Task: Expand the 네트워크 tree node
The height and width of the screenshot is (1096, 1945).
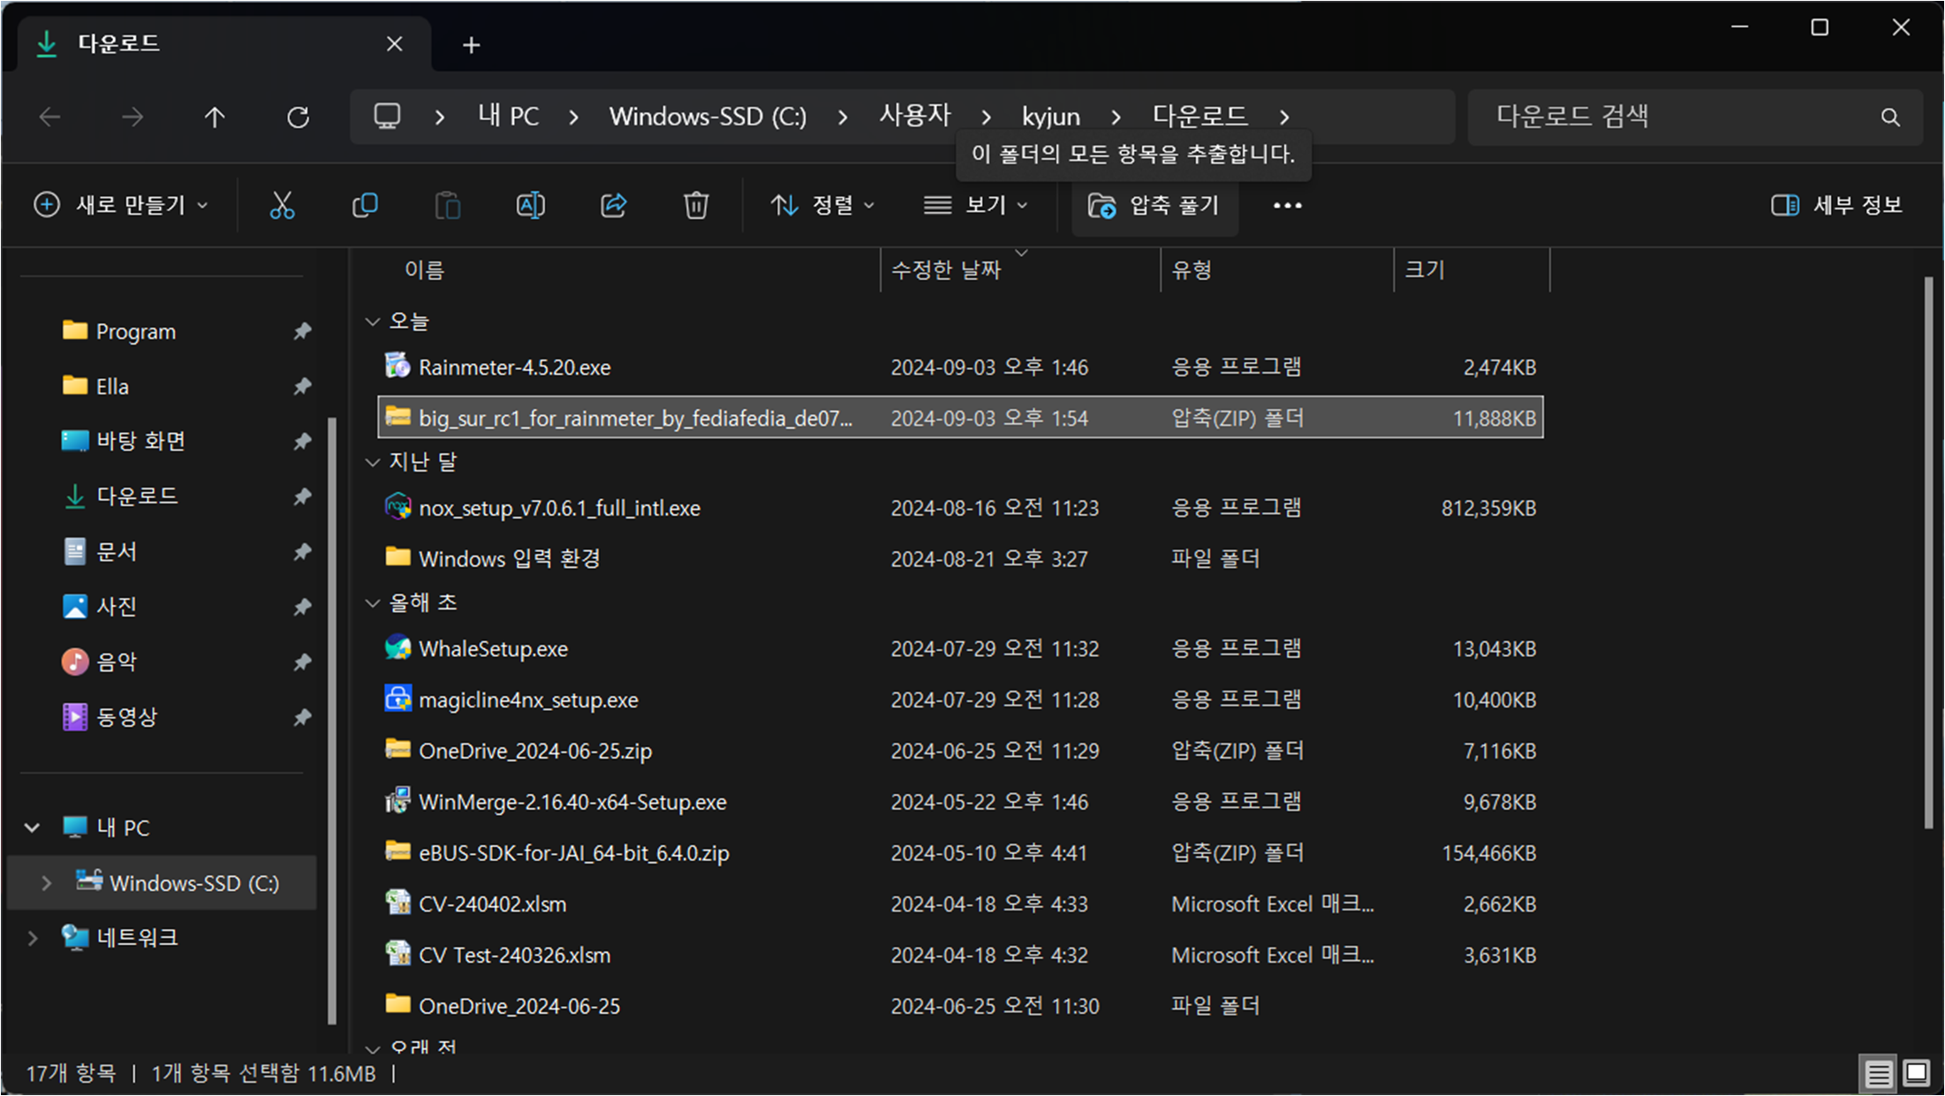Action: 33,938
